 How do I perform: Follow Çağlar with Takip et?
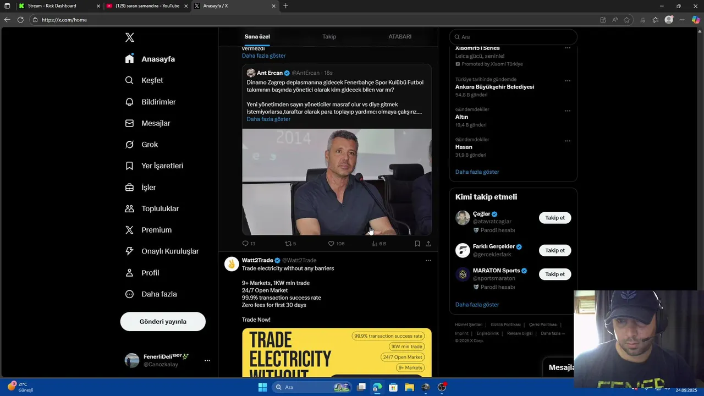[x=555, y=218]
